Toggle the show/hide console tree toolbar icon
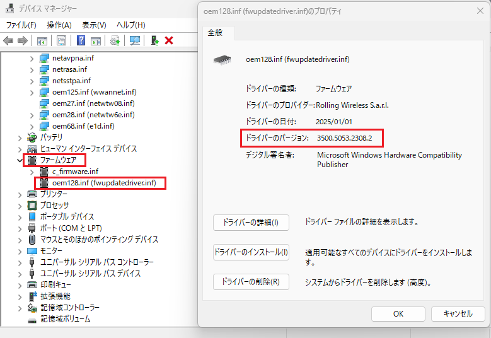 pyautogui.click(x=42, y=41)
